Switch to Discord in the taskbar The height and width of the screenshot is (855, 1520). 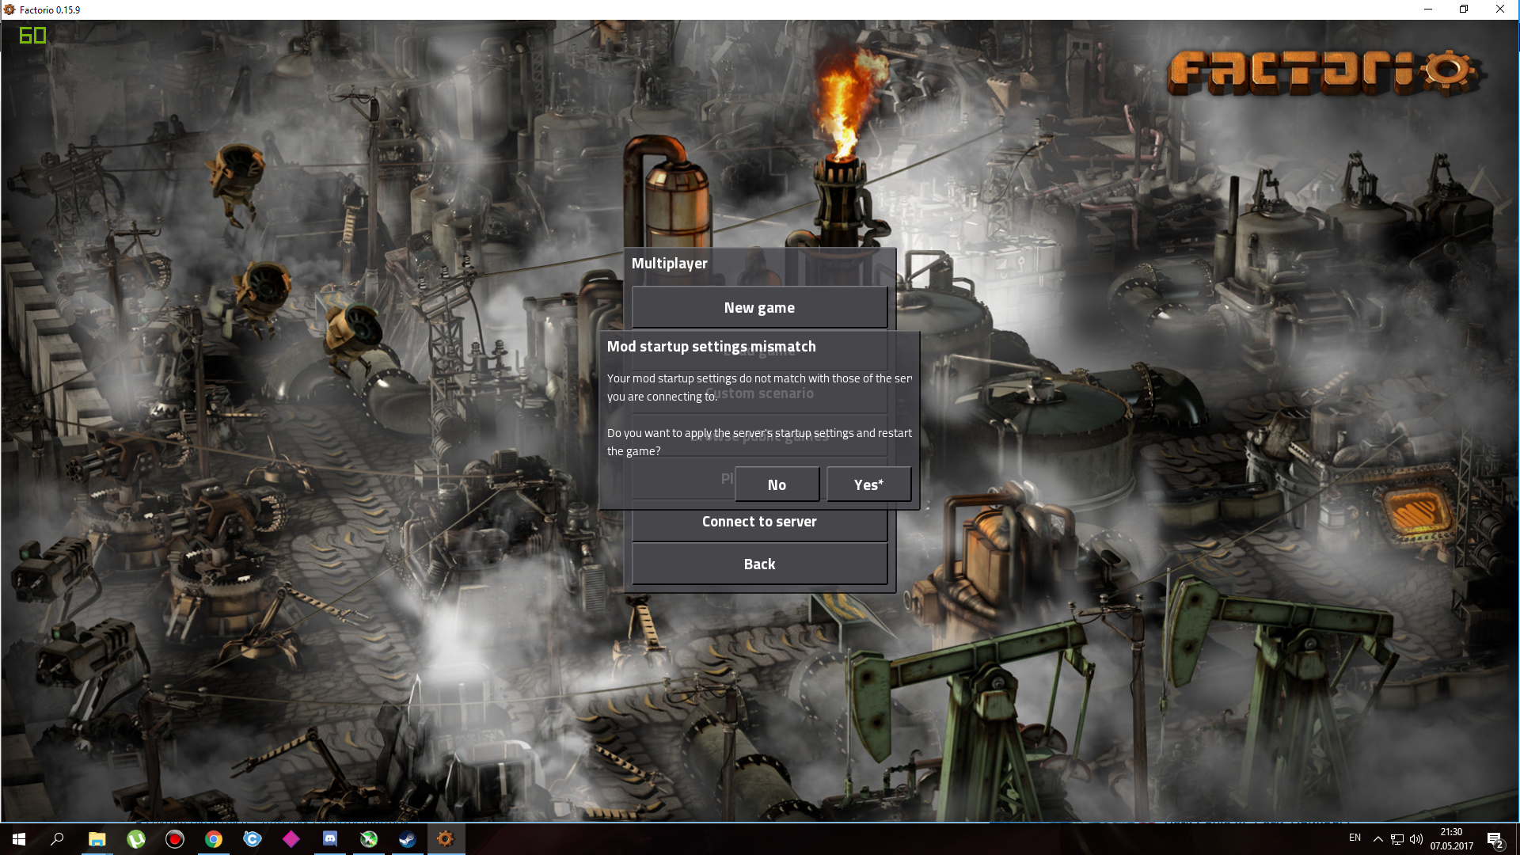pyautogui.click(x=330, y=839)
